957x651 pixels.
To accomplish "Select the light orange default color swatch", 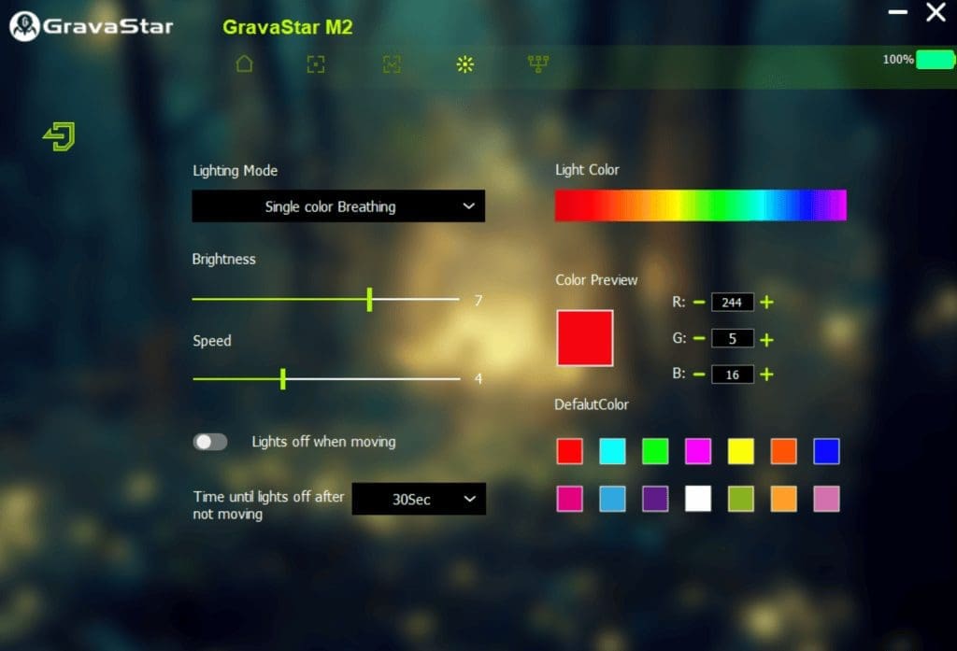I will tap(783, 499).
